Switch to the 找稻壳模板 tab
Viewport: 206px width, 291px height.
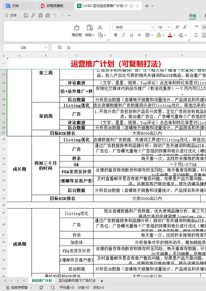click(x=55, y=6)
